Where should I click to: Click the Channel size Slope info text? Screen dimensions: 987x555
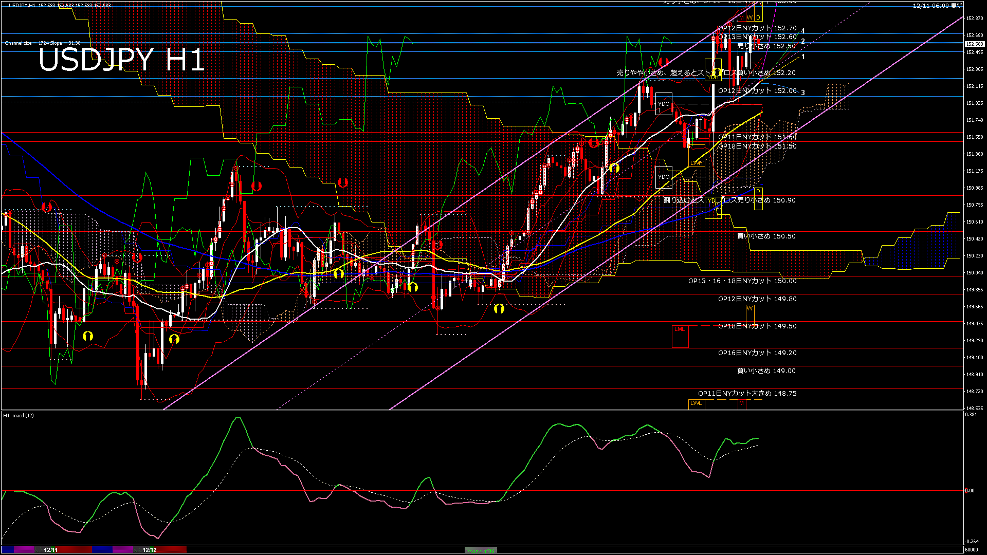pos(43,43)
